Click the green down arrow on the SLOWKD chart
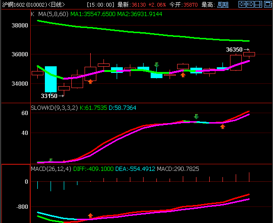 point(196,116)
